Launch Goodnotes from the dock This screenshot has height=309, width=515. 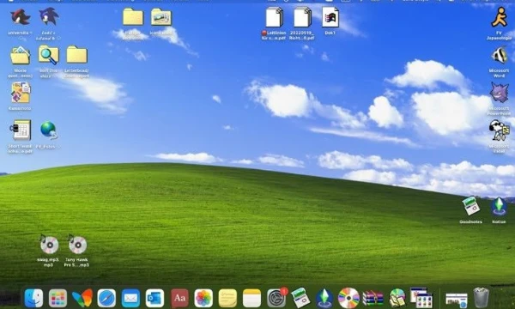[x=300, y=298]
